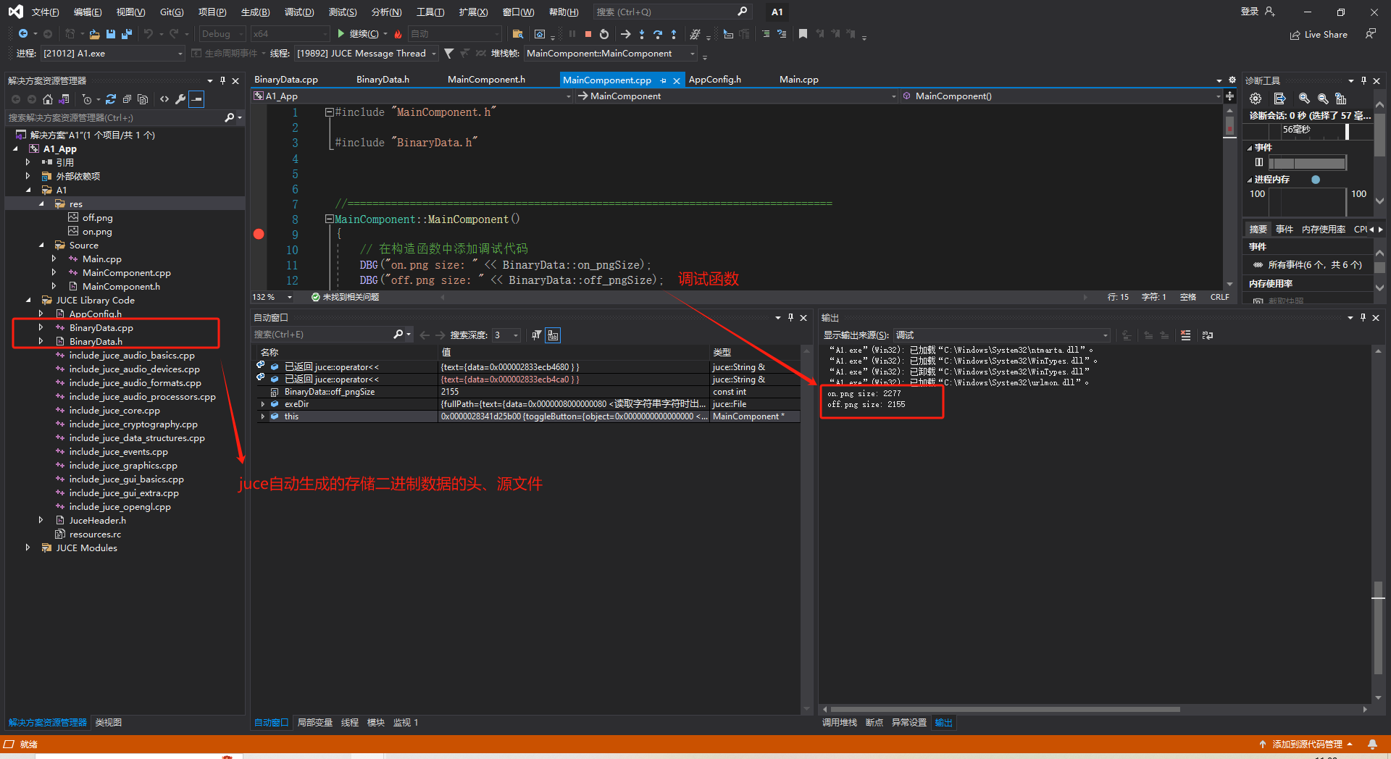Open properties wrench in Solution Explorer

click(180, 99)
